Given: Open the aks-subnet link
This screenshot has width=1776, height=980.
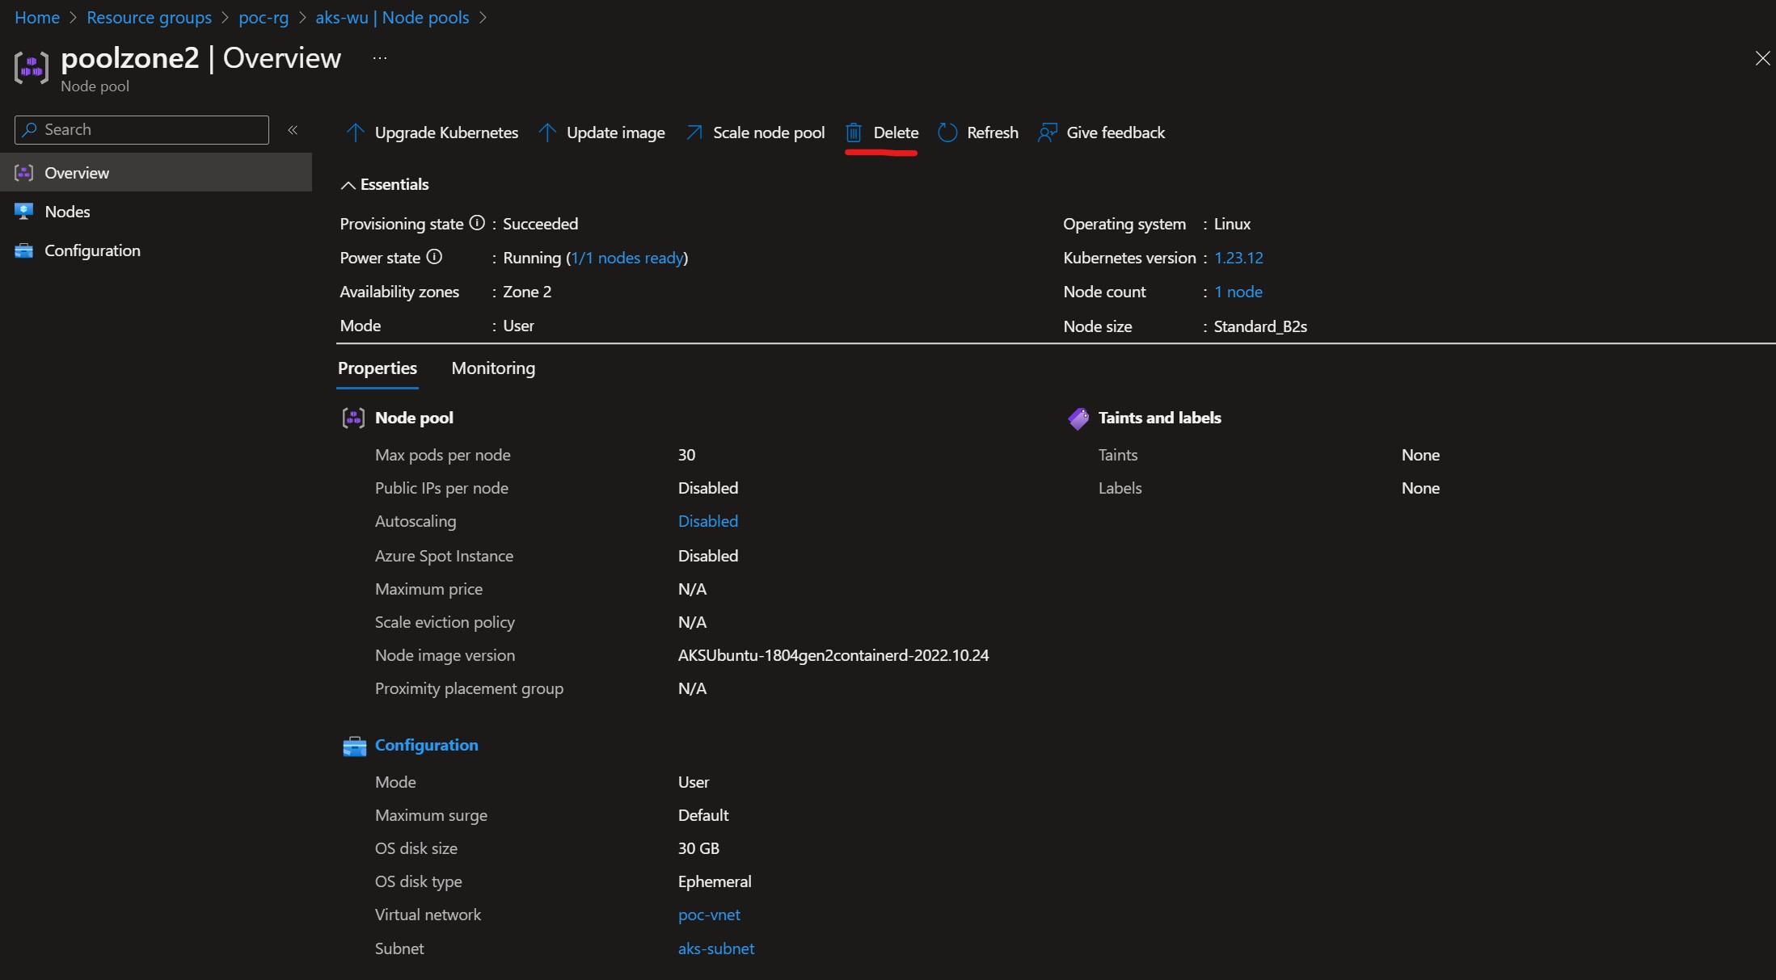Looking at the screenshot, I should [x=715, y=948].
